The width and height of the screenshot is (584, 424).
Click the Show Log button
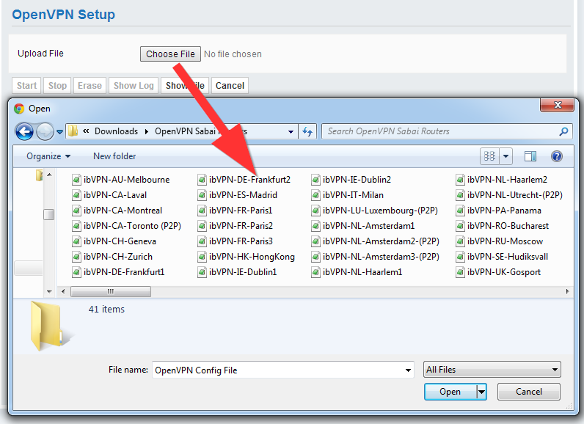[x=134, y=86]
